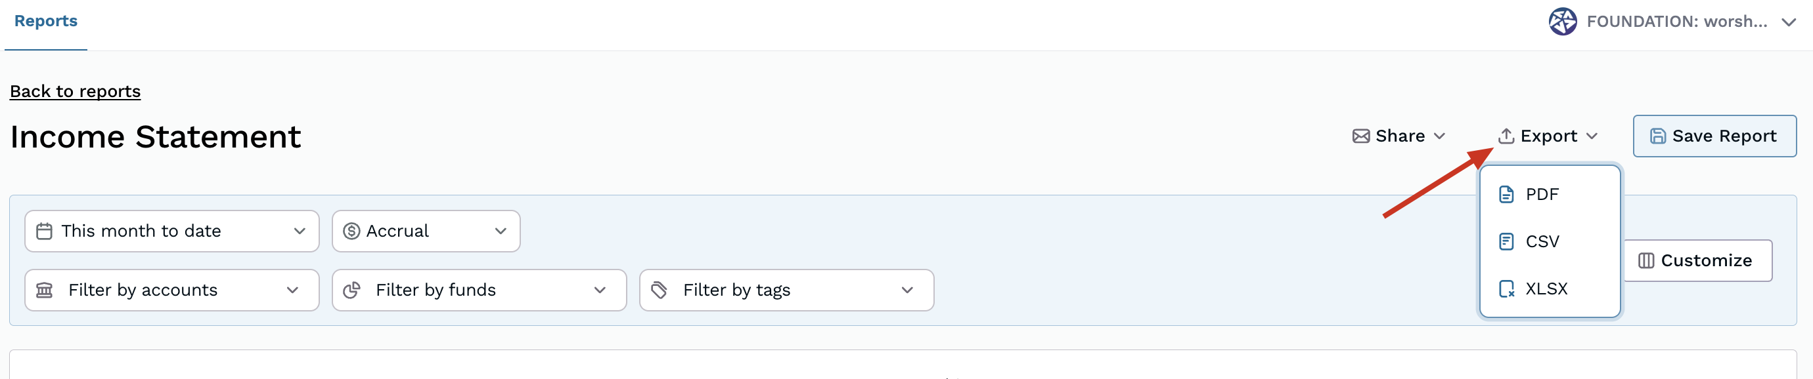Viewport: 1813px width, 379px height.
Task: Click the dollar sign Accrual icon
Action: [351, 231]
